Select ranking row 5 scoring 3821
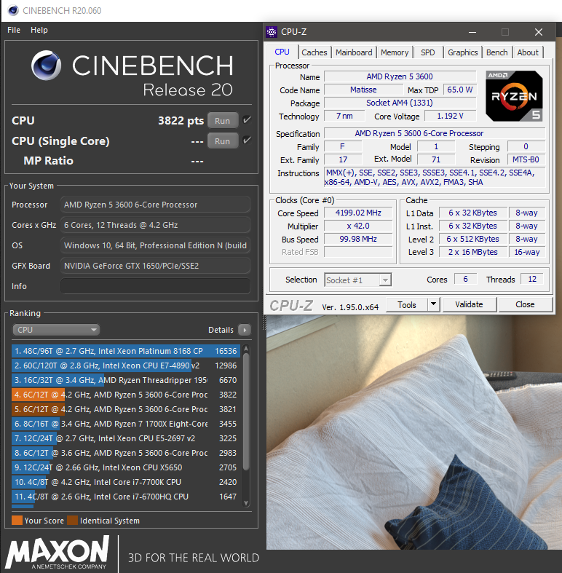Viewport: 562px width, 573px height. pyautogui.click(x=126, y=409)
